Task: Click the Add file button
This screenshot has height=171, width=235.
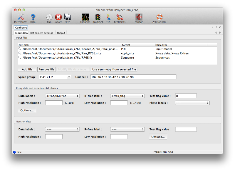Action: pos(27,69)
